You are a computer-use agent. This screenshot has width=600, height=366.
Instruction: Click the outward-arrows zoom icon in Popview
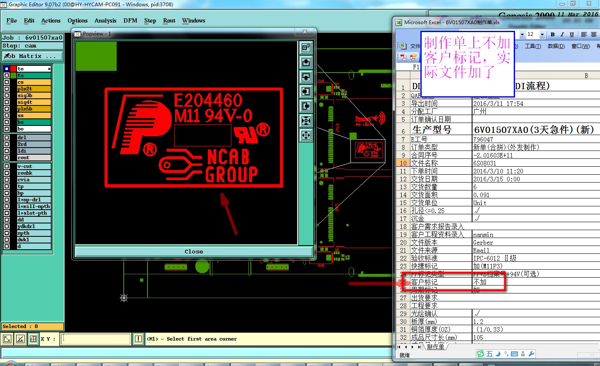[306, 135]
